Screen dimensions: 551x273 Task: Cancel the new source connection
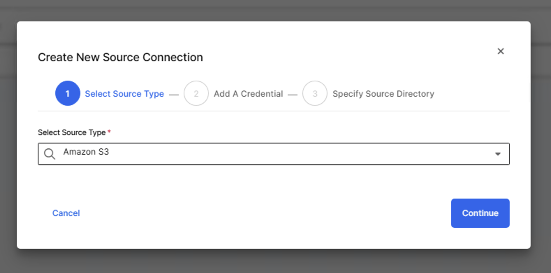[x=66, y=213]
